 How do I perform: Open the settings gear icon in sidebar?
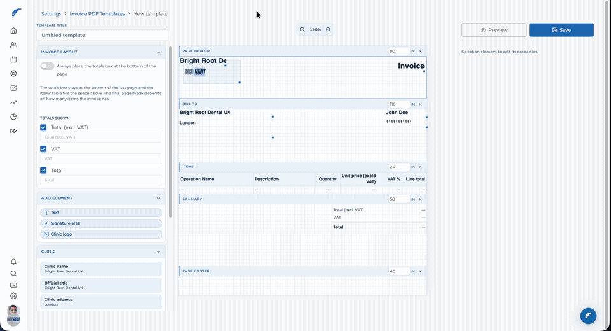click(x=13, y=296)
